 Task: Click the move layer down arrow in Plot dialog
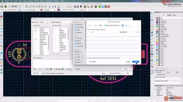(x=57, y=54)
